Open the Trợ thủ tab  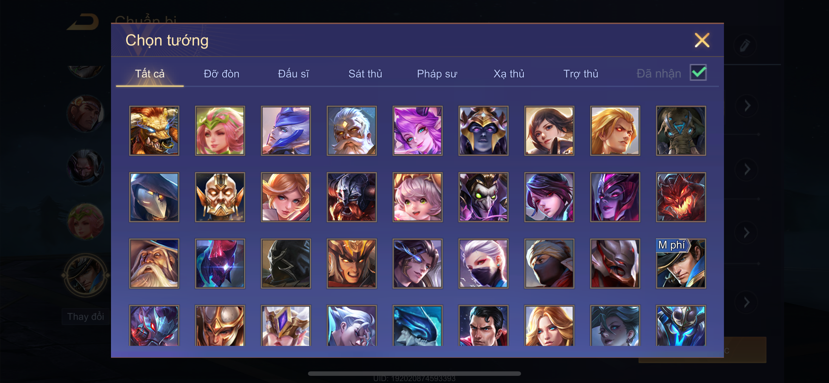point(580,74)
